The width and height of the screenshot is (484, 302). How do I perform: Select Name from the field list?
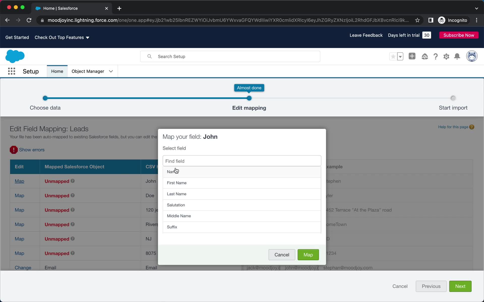point(242,172)
